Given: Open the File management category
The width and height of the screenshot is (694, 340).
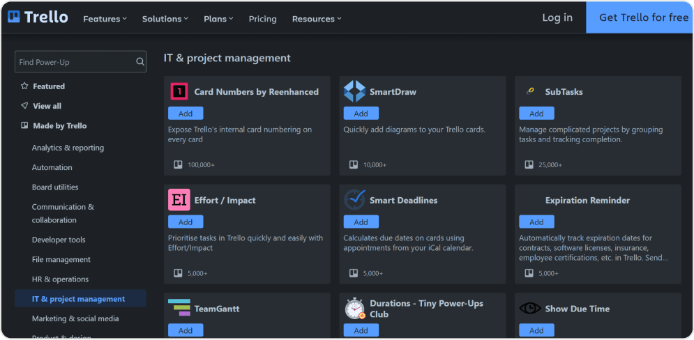Looking at the screenshot, I should click(x=61, y=260).
